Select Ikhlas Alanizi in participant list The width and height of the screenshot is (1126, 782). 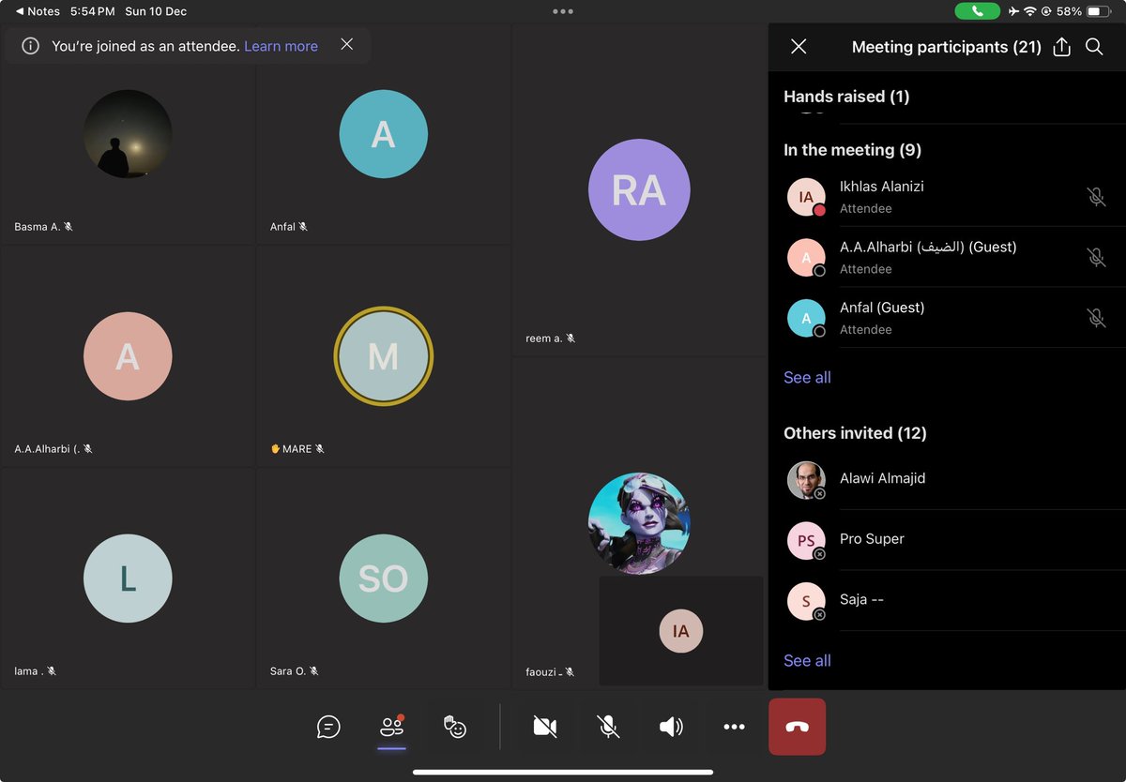click(947, 197)
